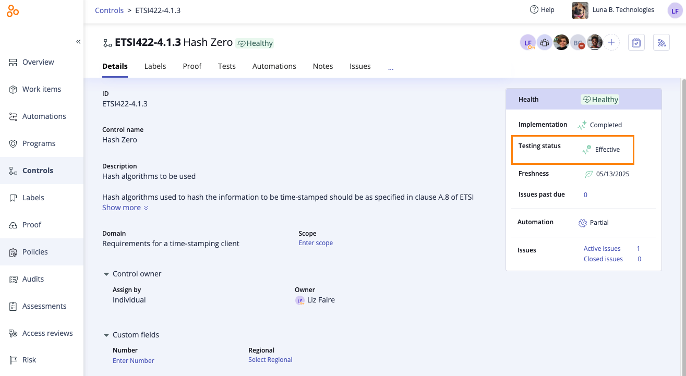Collapse the Control owner section

(106, 274)
